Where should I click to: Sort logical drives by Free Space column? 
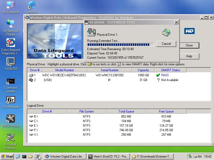(x=166, y=111)
